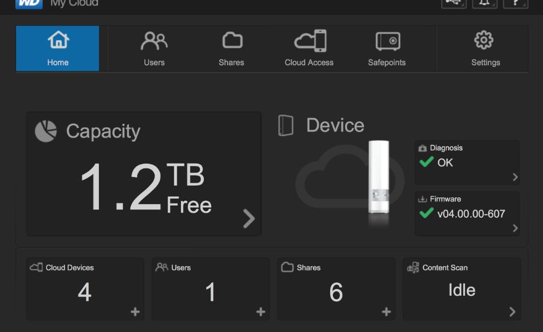Add a cloud device with plus
The image size is (543, 332).
coord(135,312)
